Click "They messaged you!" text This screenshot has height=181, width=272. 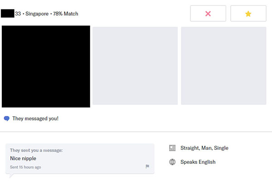35,119
